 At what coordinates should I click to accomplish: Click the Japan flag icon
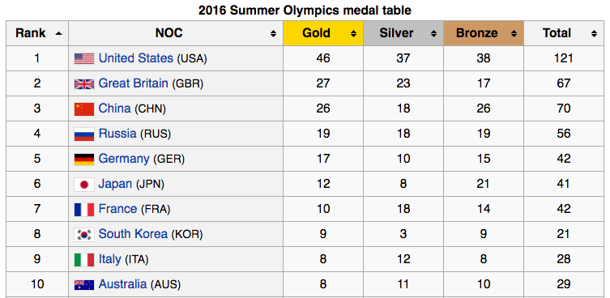tap(84, 185)
